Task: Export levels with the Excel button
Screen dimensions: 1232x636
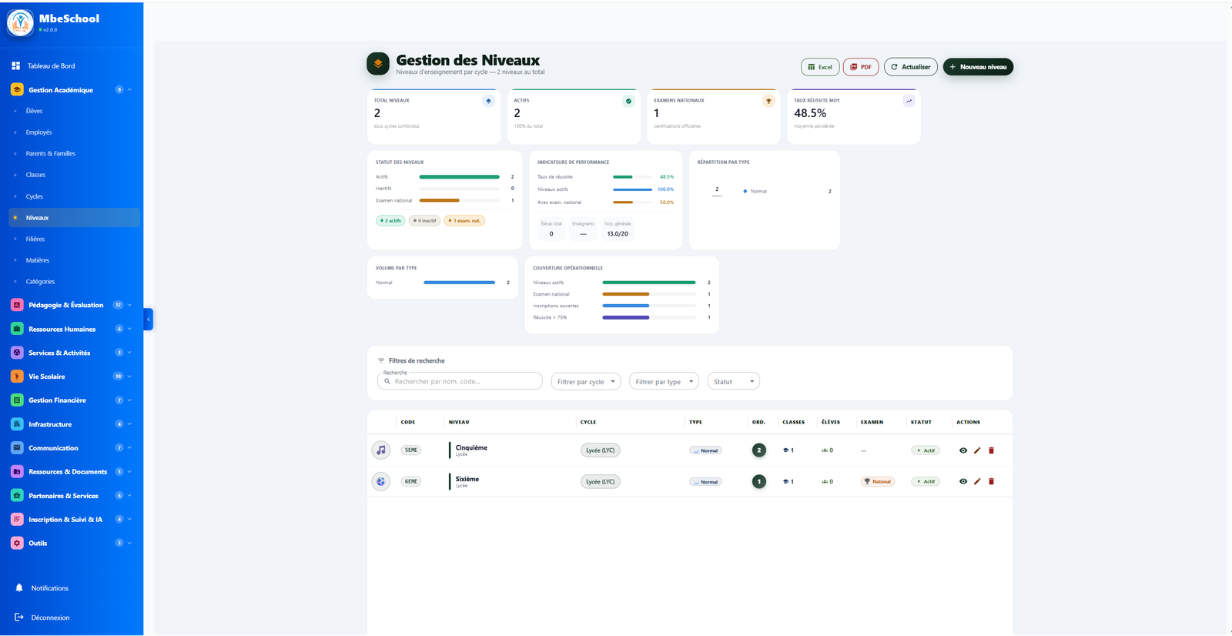Action: click(x=820, y=67)
